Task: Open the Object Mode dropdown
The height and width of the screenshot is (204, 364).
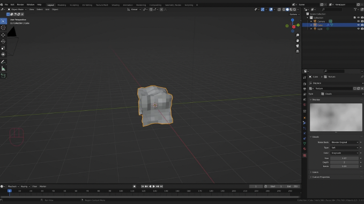Action: coord(17,10)
